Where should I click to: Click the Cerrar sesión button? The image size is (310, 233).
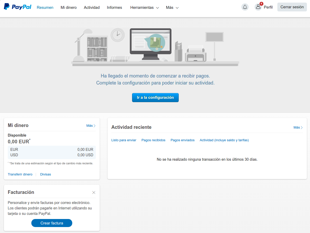coord(292,7)
